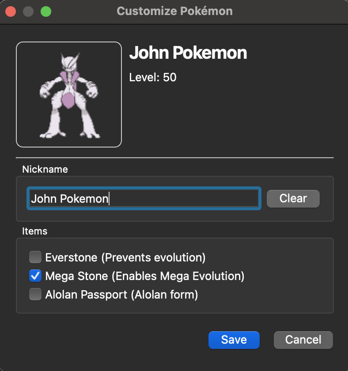Save the Pokémon customization
This screenshot has width=348, height=371.
click(x=234, y=340)
